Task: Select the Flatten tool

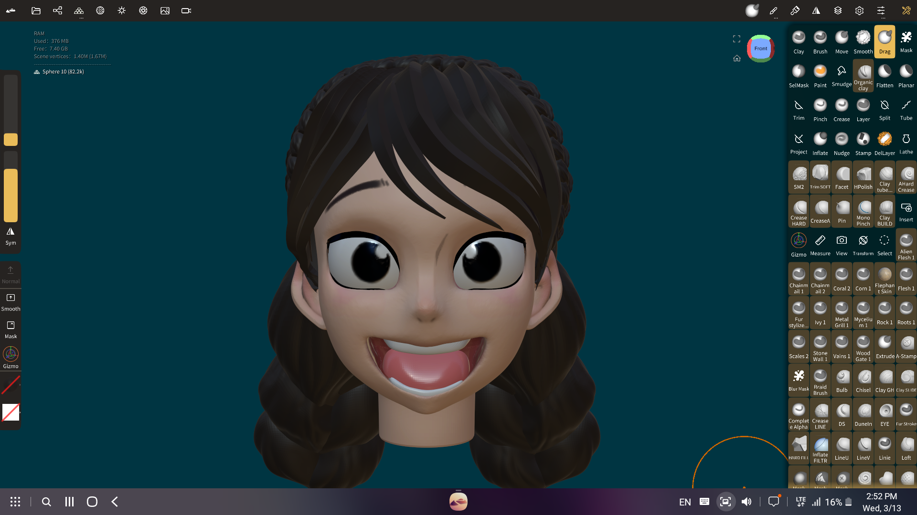Action: pyautogui.click(x=885, y=76)
